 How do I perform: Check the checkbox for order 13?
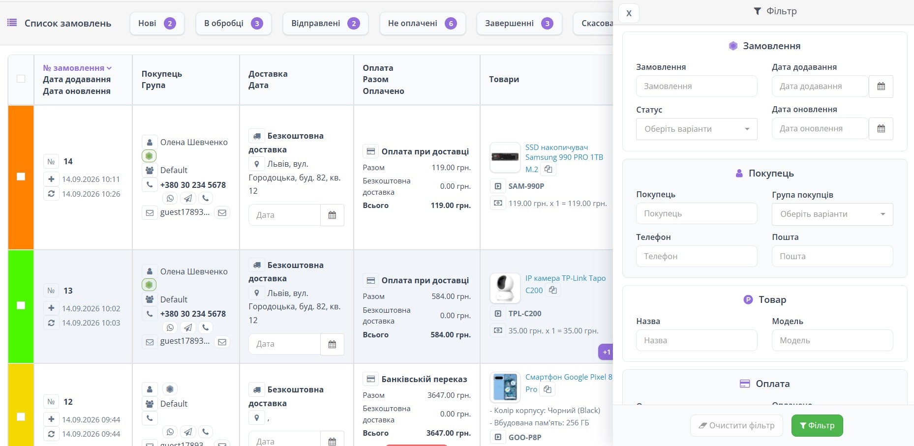tap(21, 305)
